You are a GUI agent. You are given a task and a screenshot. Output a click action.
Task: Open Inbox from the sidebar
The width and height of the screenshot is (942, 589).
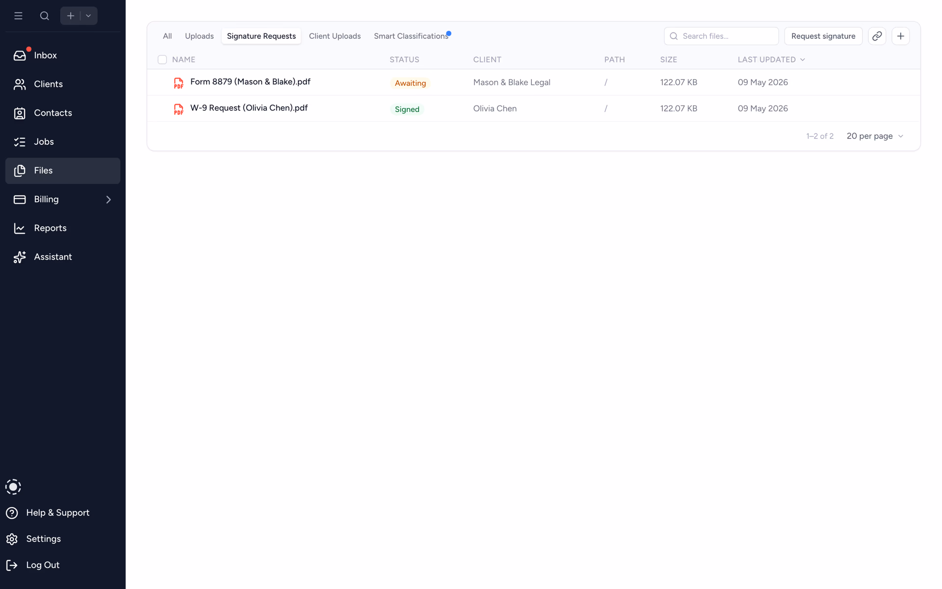point(63,55)
